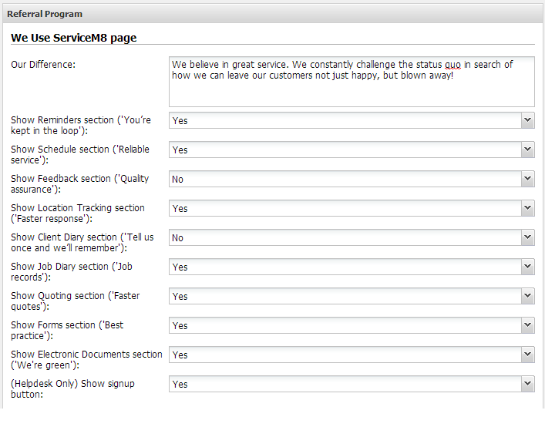Image resolution: width=545 pixels, height=427 pixels.
Task: Click the 'Our Difference:' label
Action: pyautogui.click(x=43, y=65)
